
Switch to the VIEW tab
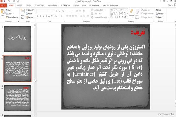[84, 5]
